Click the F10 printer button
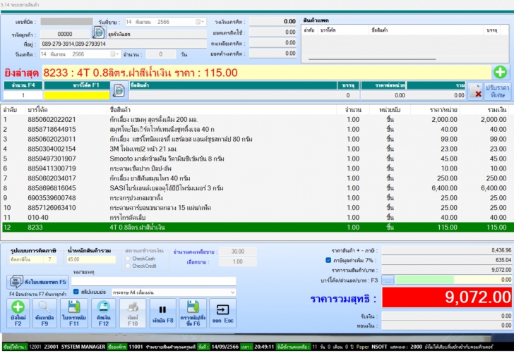514x353 pixels. click(x=133, y=314)
